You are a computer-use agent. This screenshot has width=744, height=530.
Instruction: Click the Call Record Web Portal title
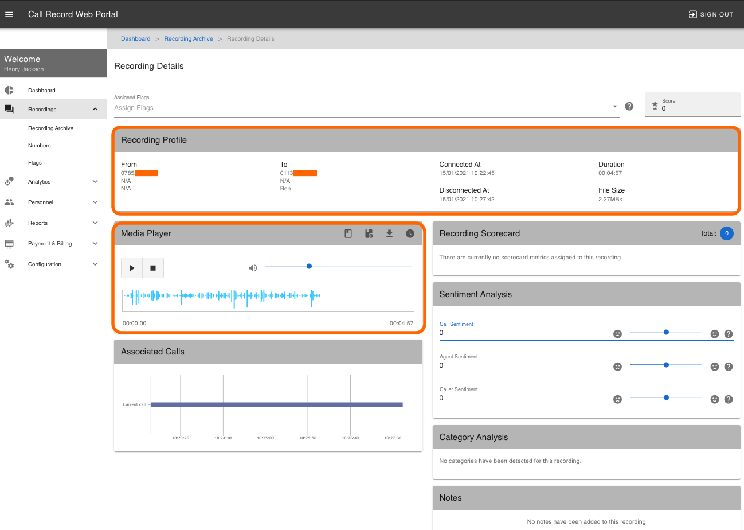(73, 14)
